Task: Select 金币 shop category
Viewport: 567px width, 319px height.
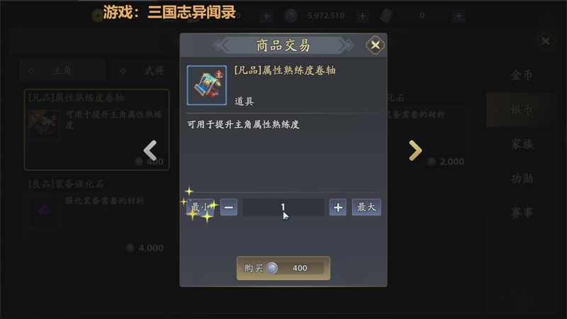Action: coord(521,75)
